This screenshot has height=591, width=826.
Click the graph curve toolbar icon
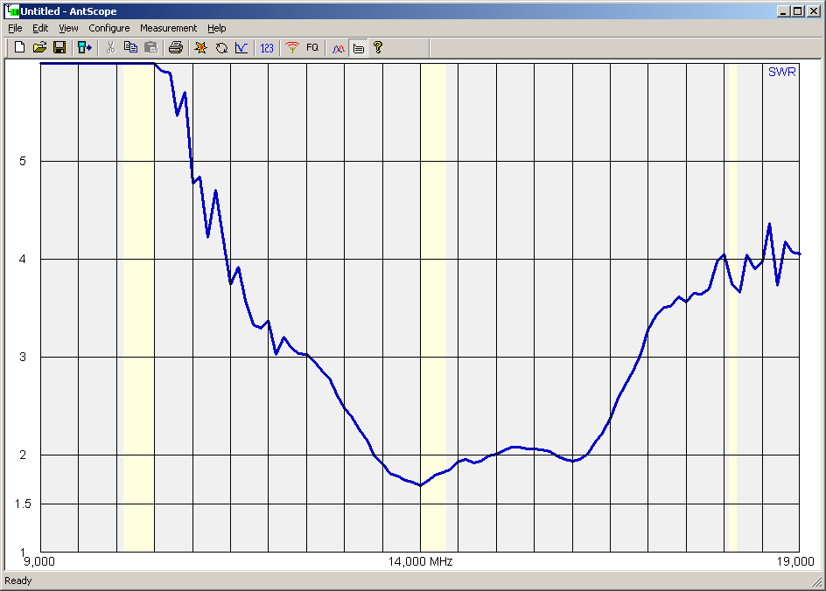coord(241,47)
